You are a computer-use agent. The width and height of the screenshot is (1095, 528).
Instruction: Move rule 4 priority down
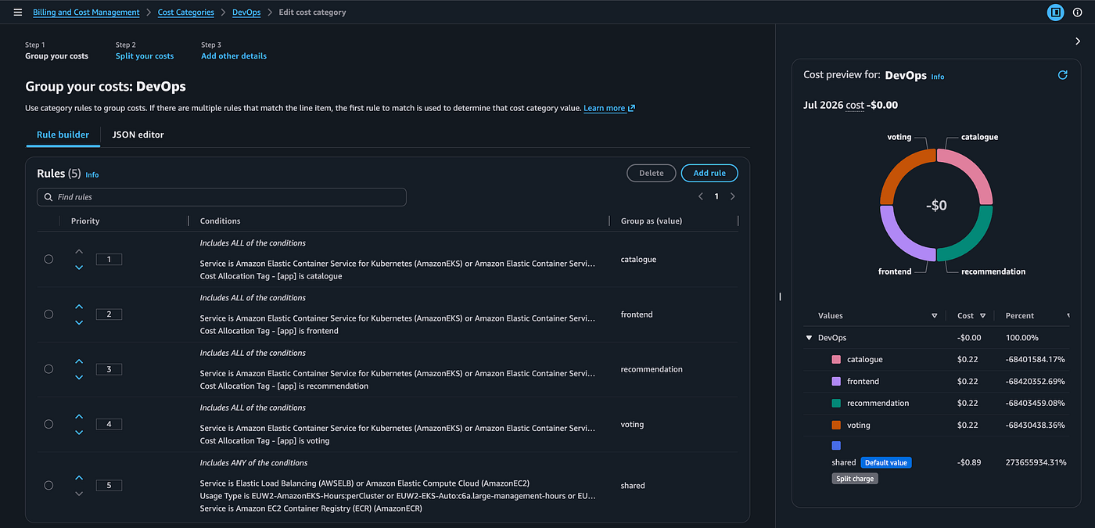click(x=79, y=432)
